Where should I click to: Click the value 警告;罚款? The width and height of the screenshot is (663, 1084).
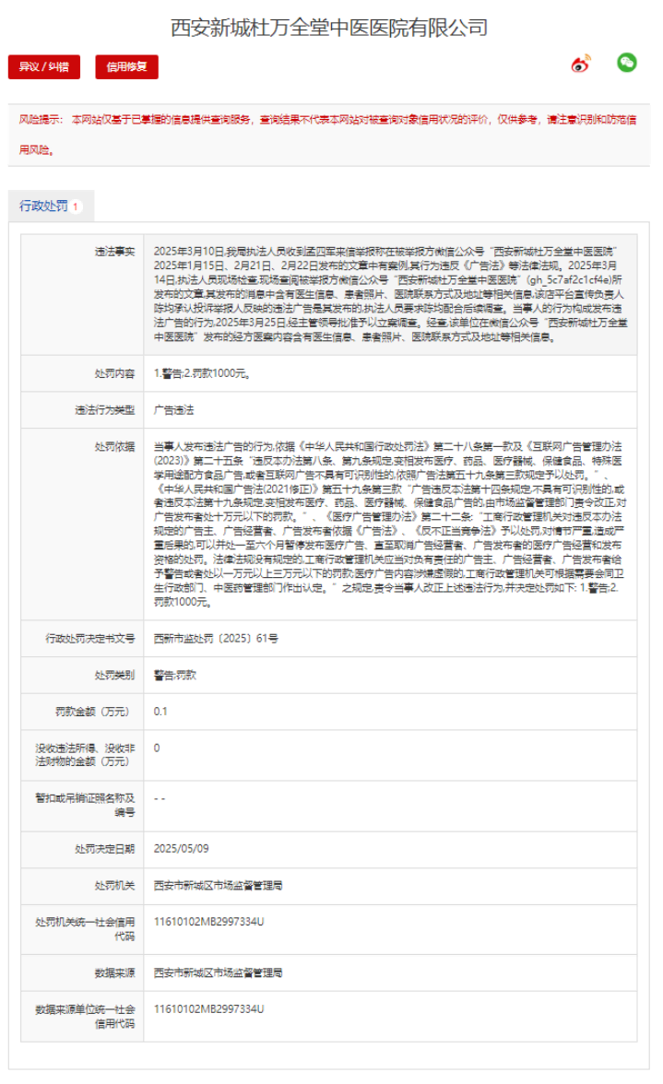175,675
